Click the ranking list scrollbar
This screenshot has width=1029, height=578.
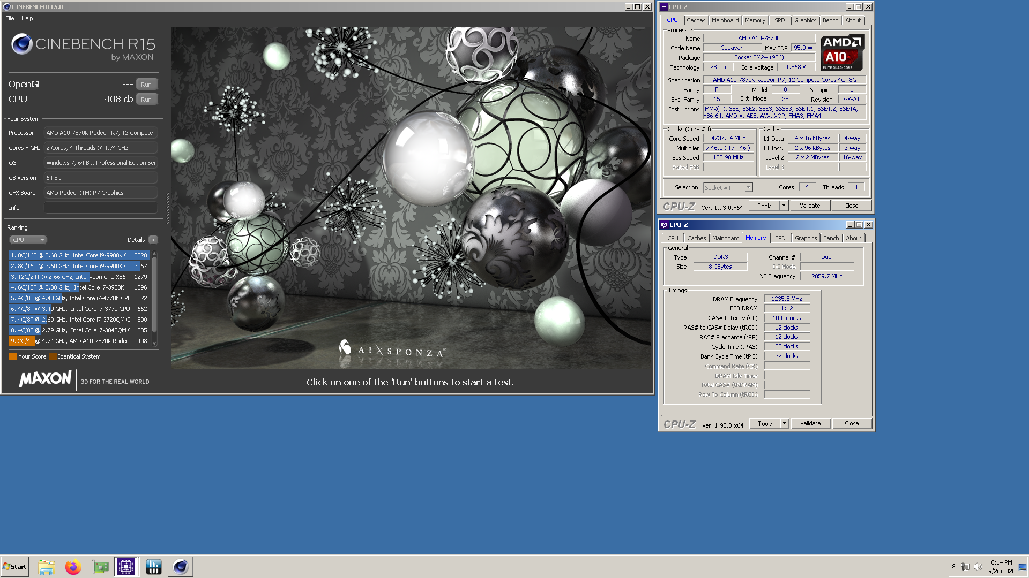[154, 294]
